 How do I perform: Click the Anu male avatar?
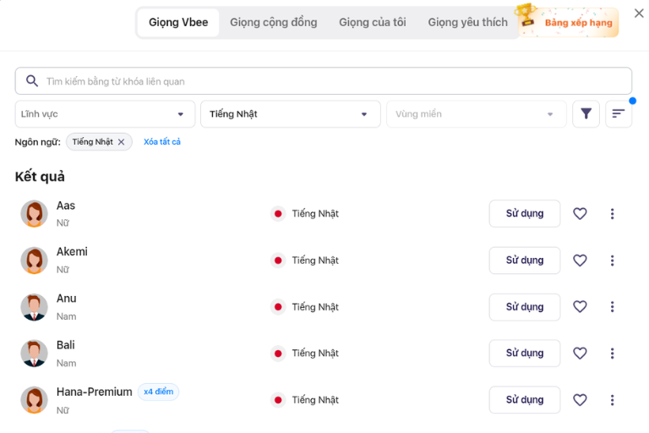pyautogui.click(x=34, y=307)
